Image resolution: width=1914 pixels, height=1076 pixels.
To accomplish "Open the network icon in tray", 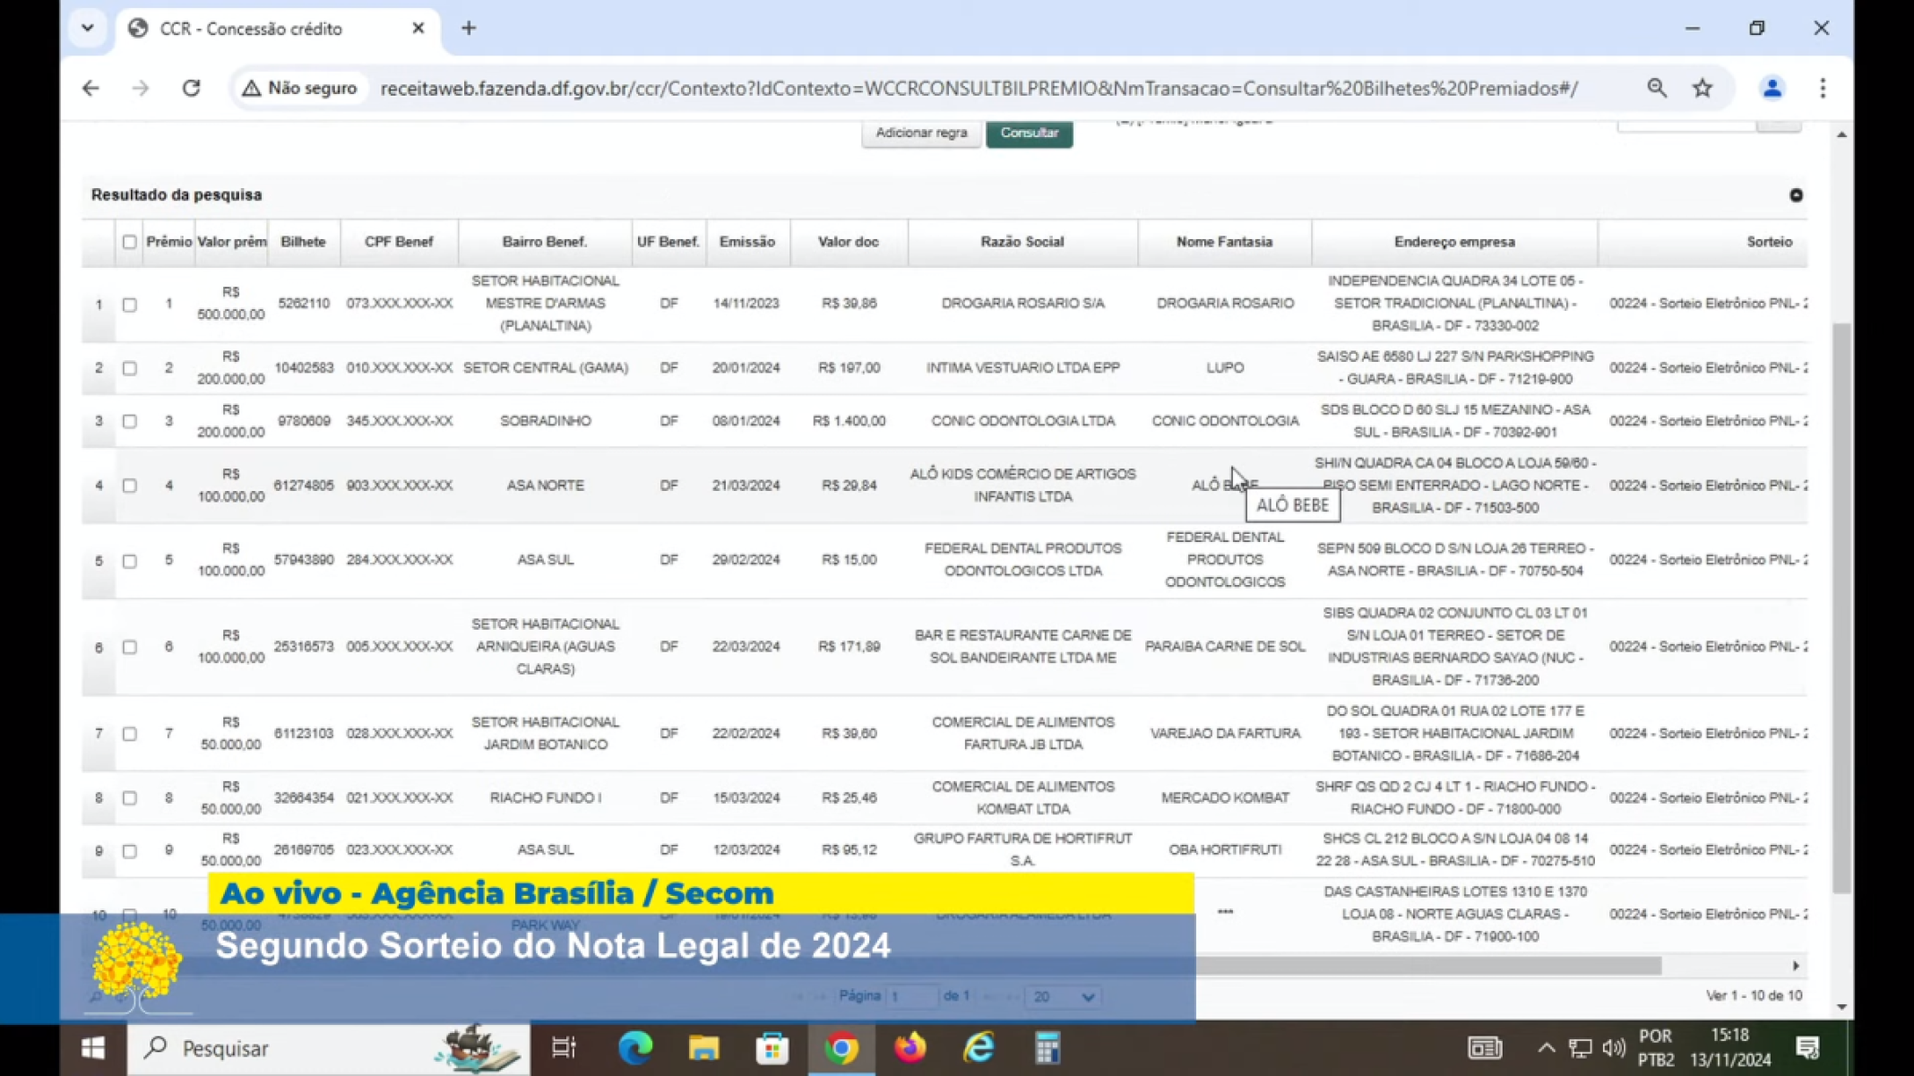I will click(x=1580, y=1047).
